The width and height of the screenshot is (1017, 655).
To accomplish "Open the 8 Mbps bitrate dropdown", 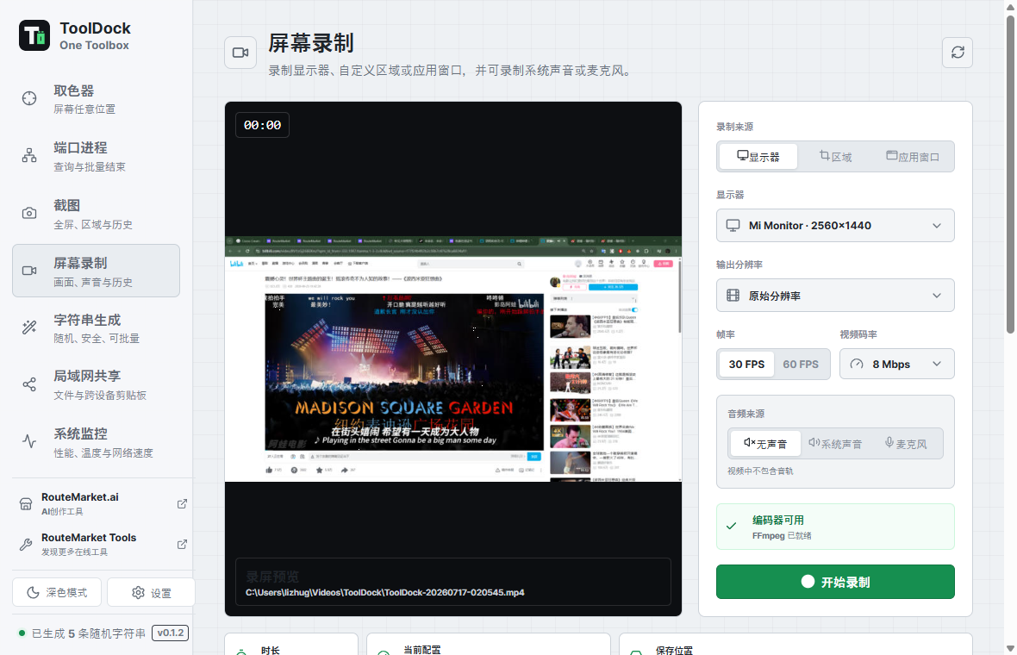I will [x=897, y=365].
